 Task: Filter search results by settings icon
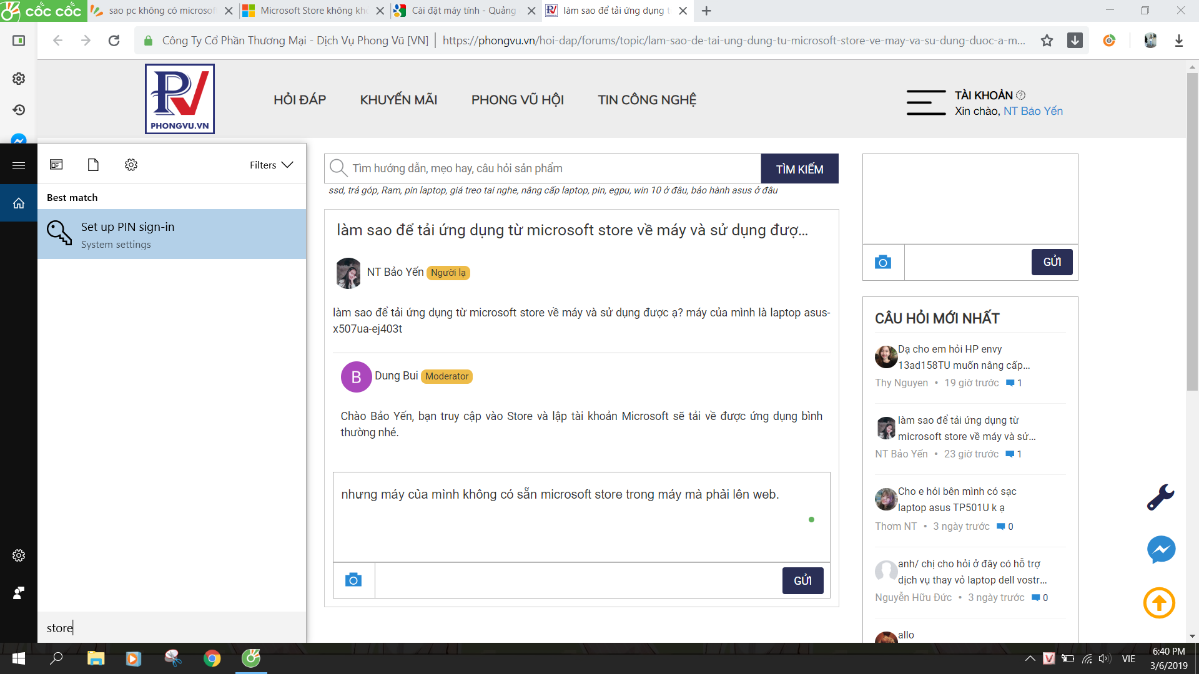click(131, 165)
